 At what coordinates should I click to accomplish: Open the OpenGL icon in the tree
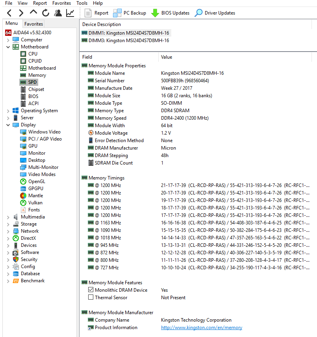23,181
